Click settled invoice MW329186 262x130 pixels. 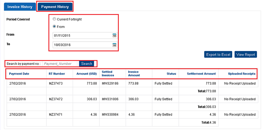pyautogui.click(x=110, y=83)
